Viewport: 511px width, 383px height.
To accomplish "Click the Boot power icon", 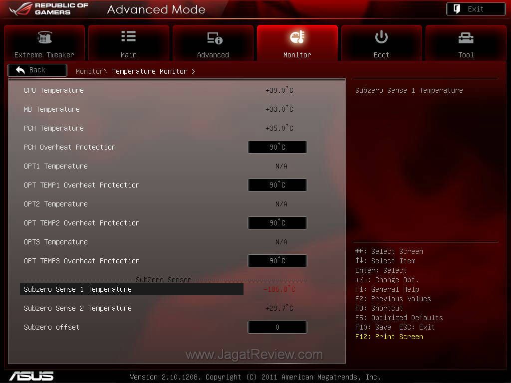I will (x=381, y=37).
